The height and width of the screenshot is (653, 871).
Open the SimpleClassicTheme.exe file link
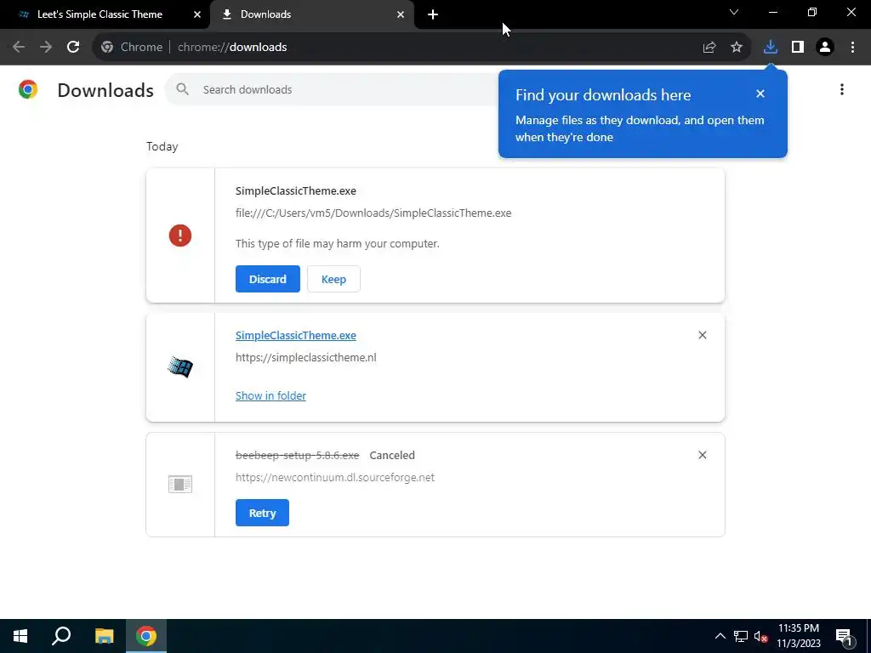coord(296,335)
